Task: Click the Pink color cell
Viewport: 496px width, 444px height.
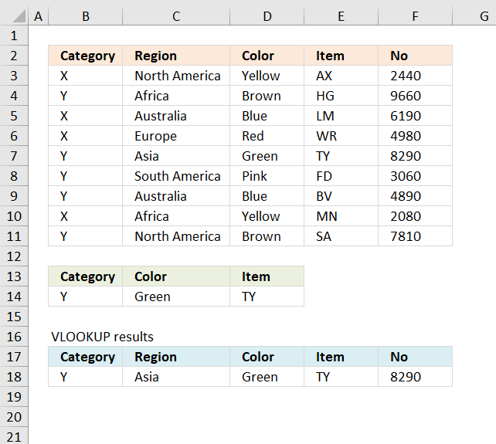Action: tap(267, 176)
